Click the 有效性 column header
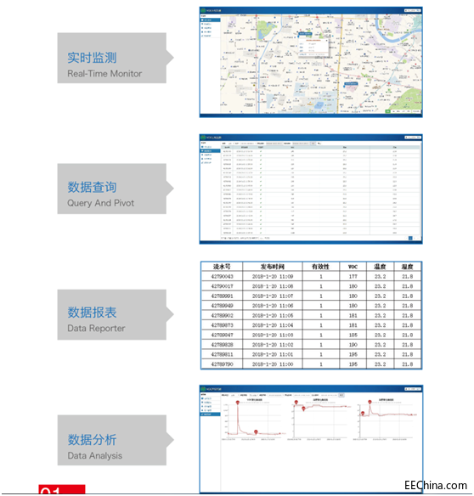 pos(321,267)
